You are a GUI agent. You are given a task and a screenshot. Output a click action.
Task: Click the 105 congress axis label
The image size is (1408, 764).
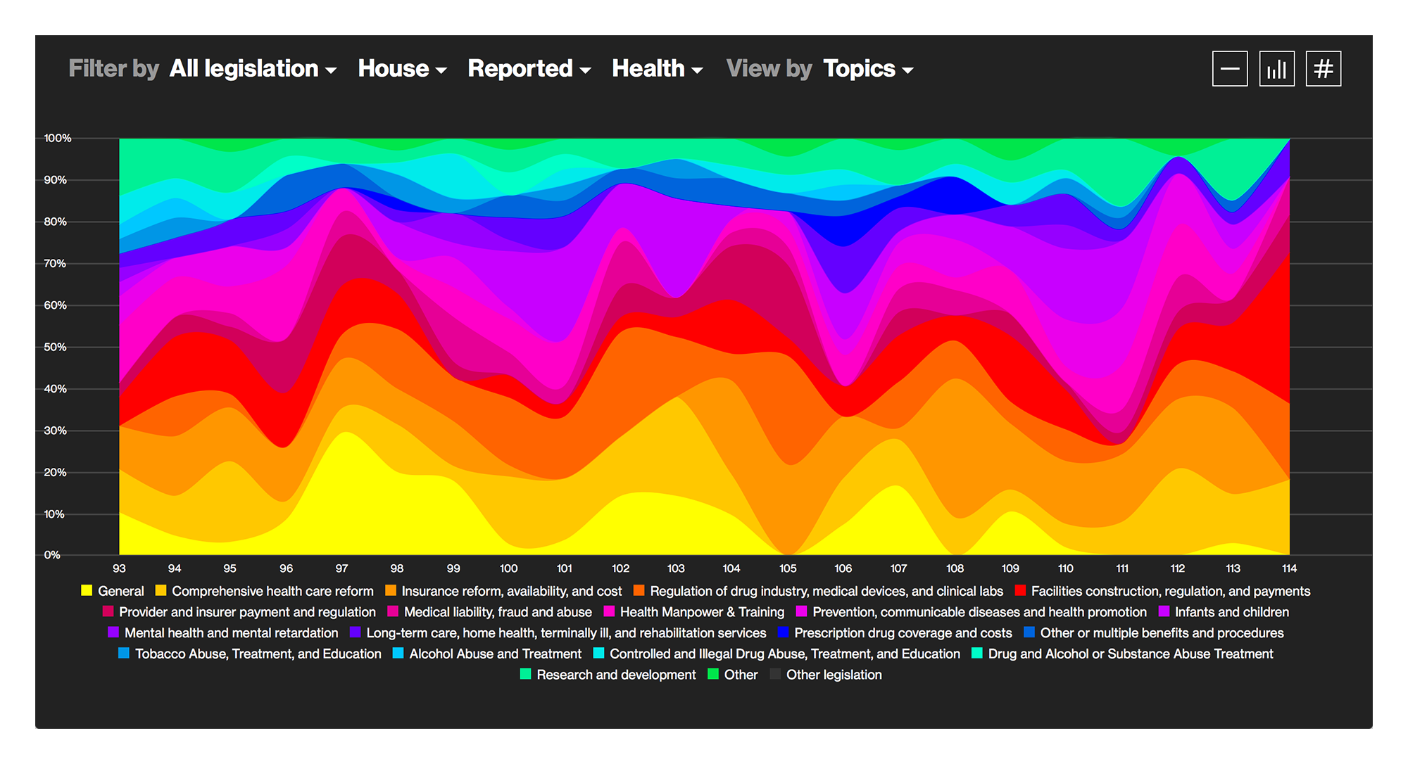click(788, 568)
